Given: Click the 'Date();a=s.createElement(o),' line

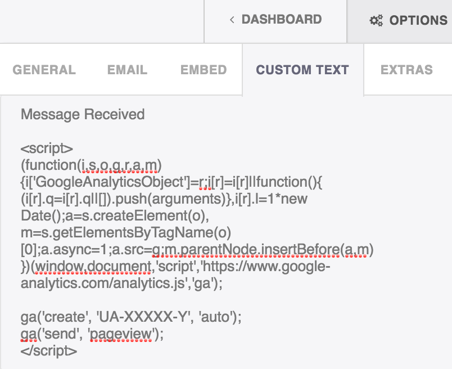Looking at the screenshot, I should pos(115,216).
